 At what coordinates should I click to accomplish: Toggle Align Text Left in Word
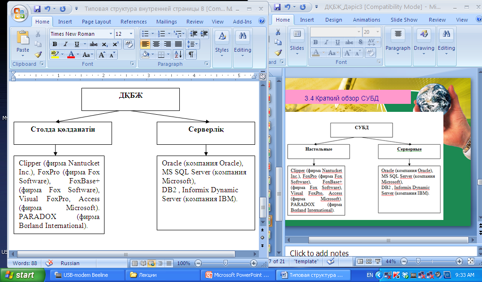click(x=145, y=44)
